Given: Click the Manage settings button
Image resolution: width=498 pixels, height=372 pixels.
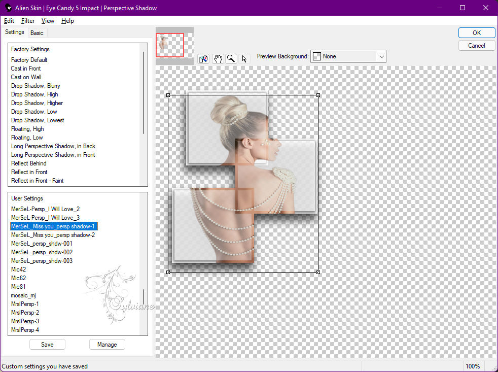Looking at the screenshot, I should click(x=107, y=344).
